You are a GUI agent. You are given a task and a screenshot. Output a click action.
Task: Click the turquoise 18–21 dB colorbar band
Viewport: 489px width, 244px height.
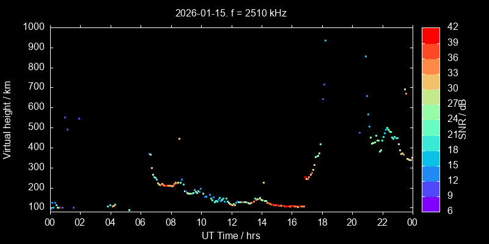pos(431,143)
